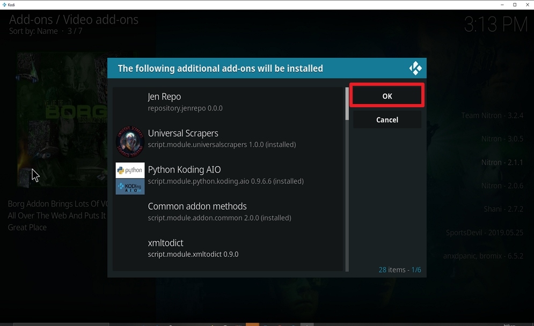
Task: Click 'script.module.xmltodict 0.9.0' subtitle text
Action: point(193,254)
